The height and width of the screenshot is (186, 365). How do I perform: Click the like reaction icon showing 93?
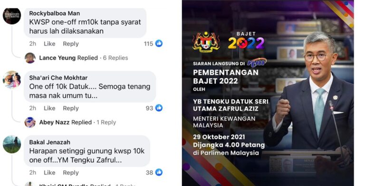point(159,108)
